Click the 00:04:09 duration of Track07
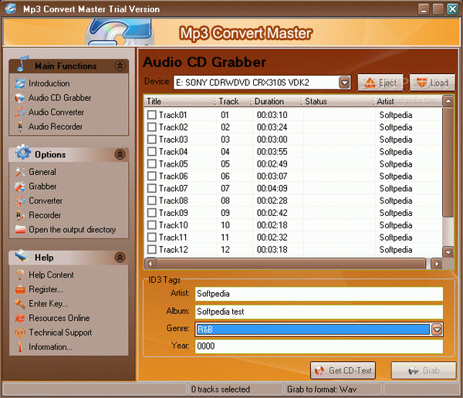Image resolution: width=463 pixels, height=398 pixels. pos(272,188)
